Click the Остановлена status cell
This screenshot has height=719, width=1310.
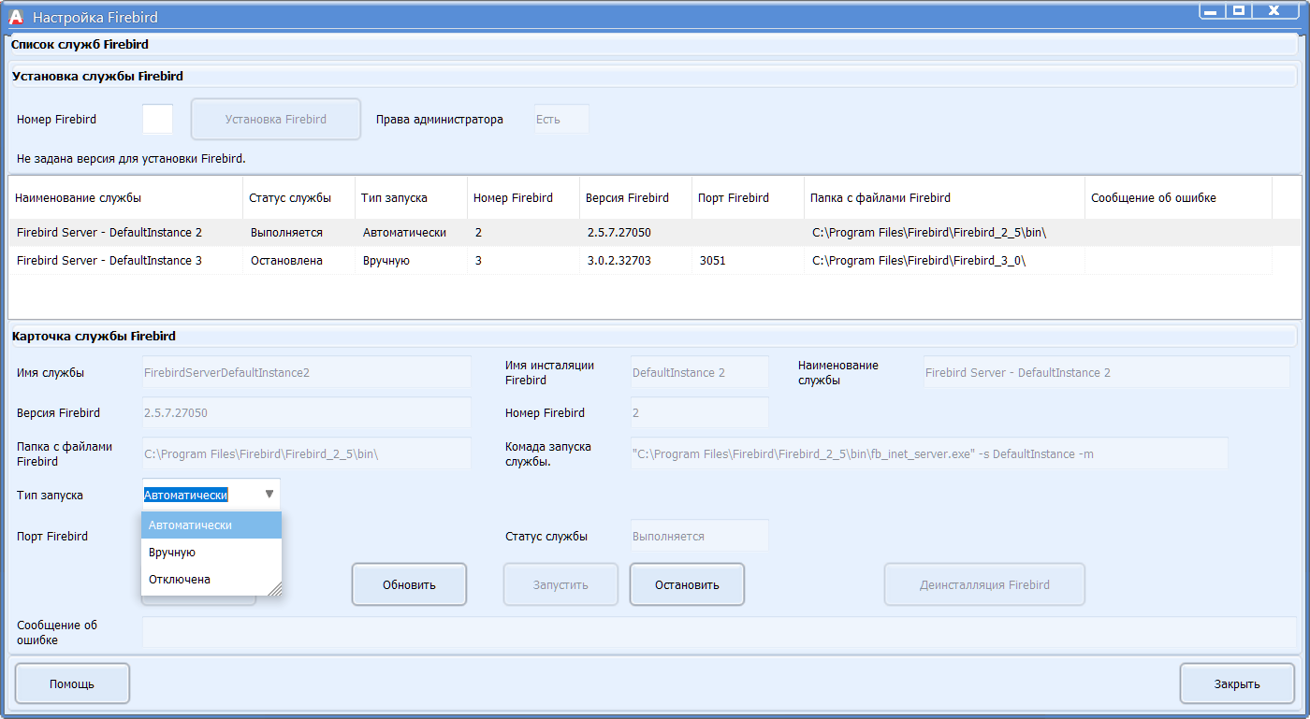[298, 260]
